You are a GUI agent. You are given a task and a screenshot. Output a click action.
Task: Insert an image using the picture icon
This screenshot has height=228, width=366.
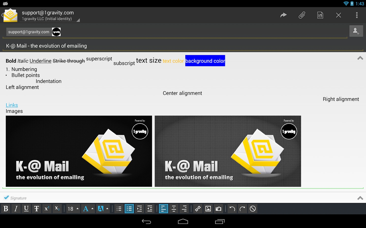click(x=208, y=208)
